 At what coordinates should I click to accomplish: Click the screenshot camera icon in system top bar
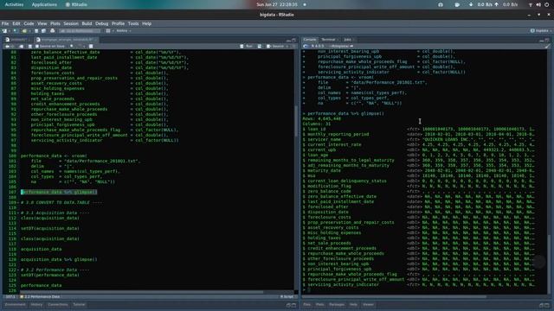click(x=441, y=4)
